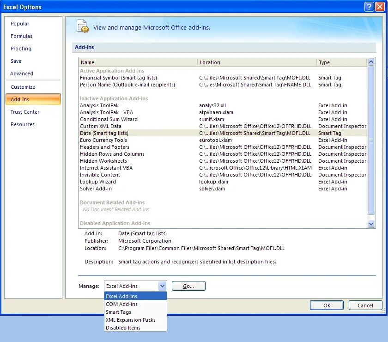Select the Custom XML Data row

click(223, 126)
